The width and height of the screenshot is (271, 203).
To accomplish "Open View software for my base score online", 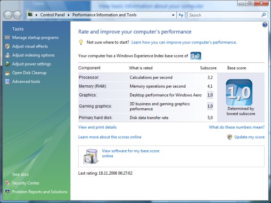I will 131,153.
